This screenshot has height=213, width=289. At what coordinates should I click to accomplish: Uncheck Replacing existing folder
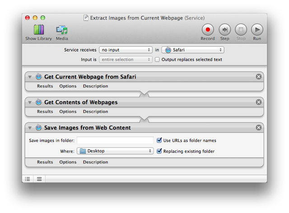[159, 151]
